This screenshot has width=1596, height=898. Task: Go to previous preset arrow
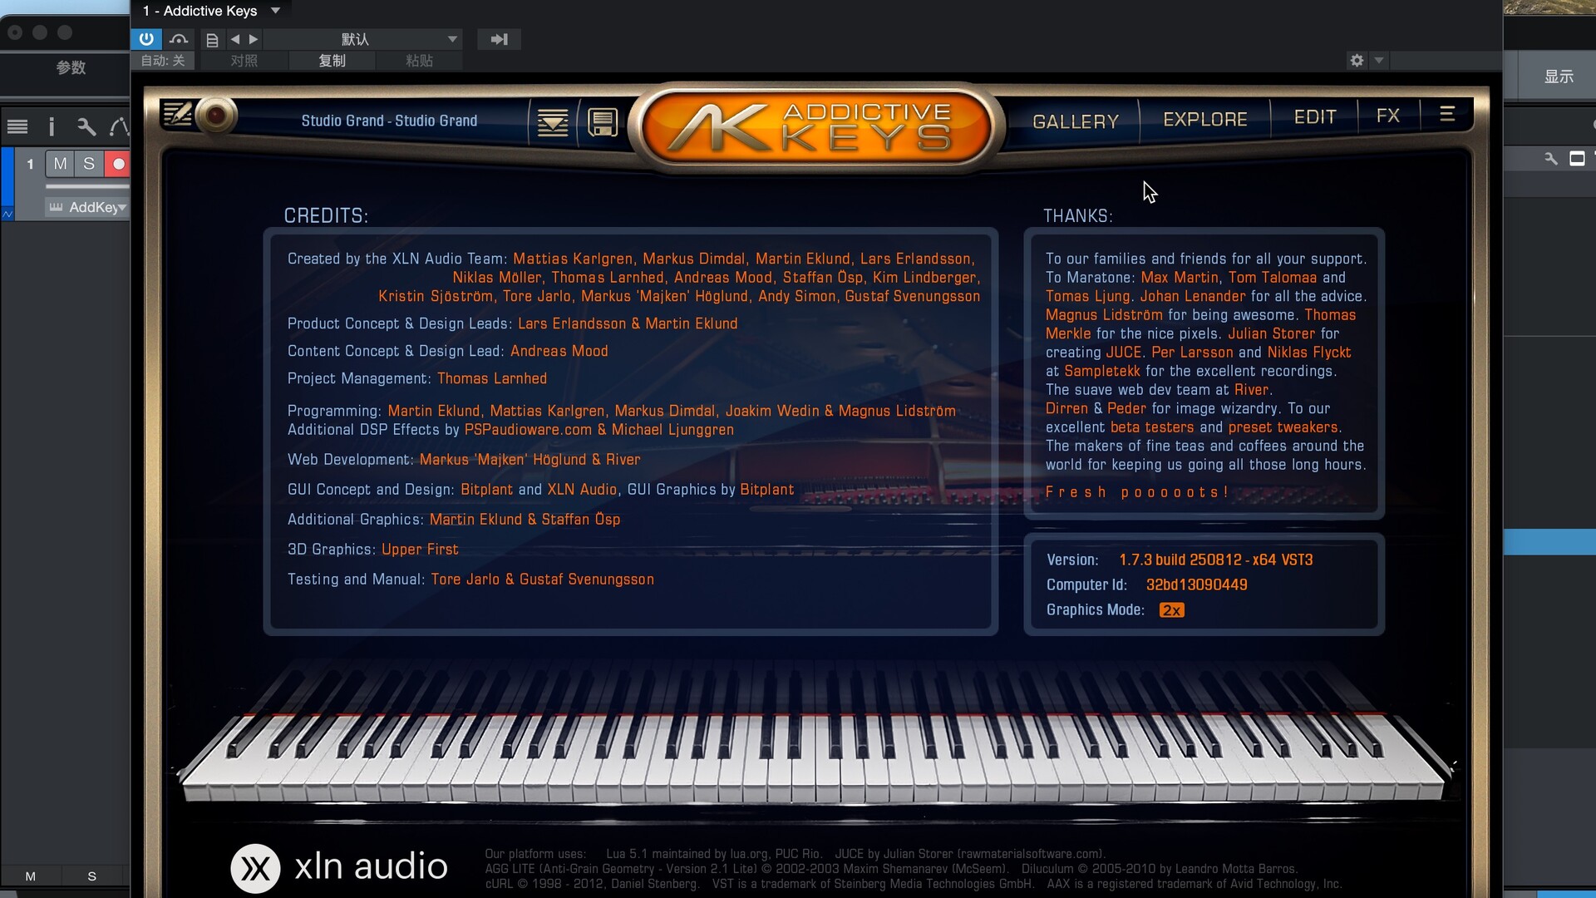[x=235, y=39]
